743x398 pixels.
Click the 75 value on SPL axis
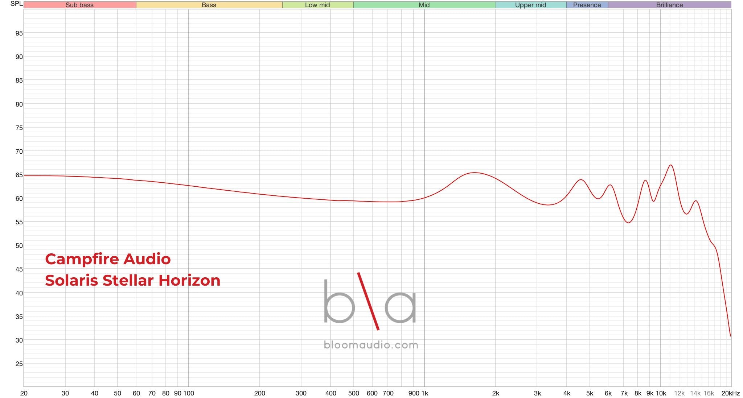point(19,128)
